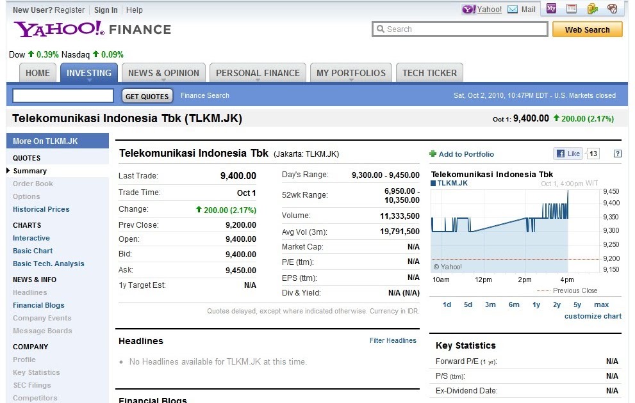Open Historical Prices in sidebar

(x=41, y=209)
